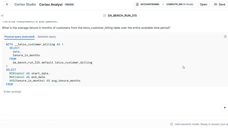Click inside the SQL query code block
The height and width of the screenshot is (128, 228).
115,64
